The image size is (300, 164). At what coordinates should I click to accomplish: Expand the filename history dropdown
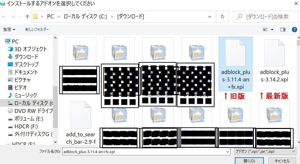tap(228, 152)
